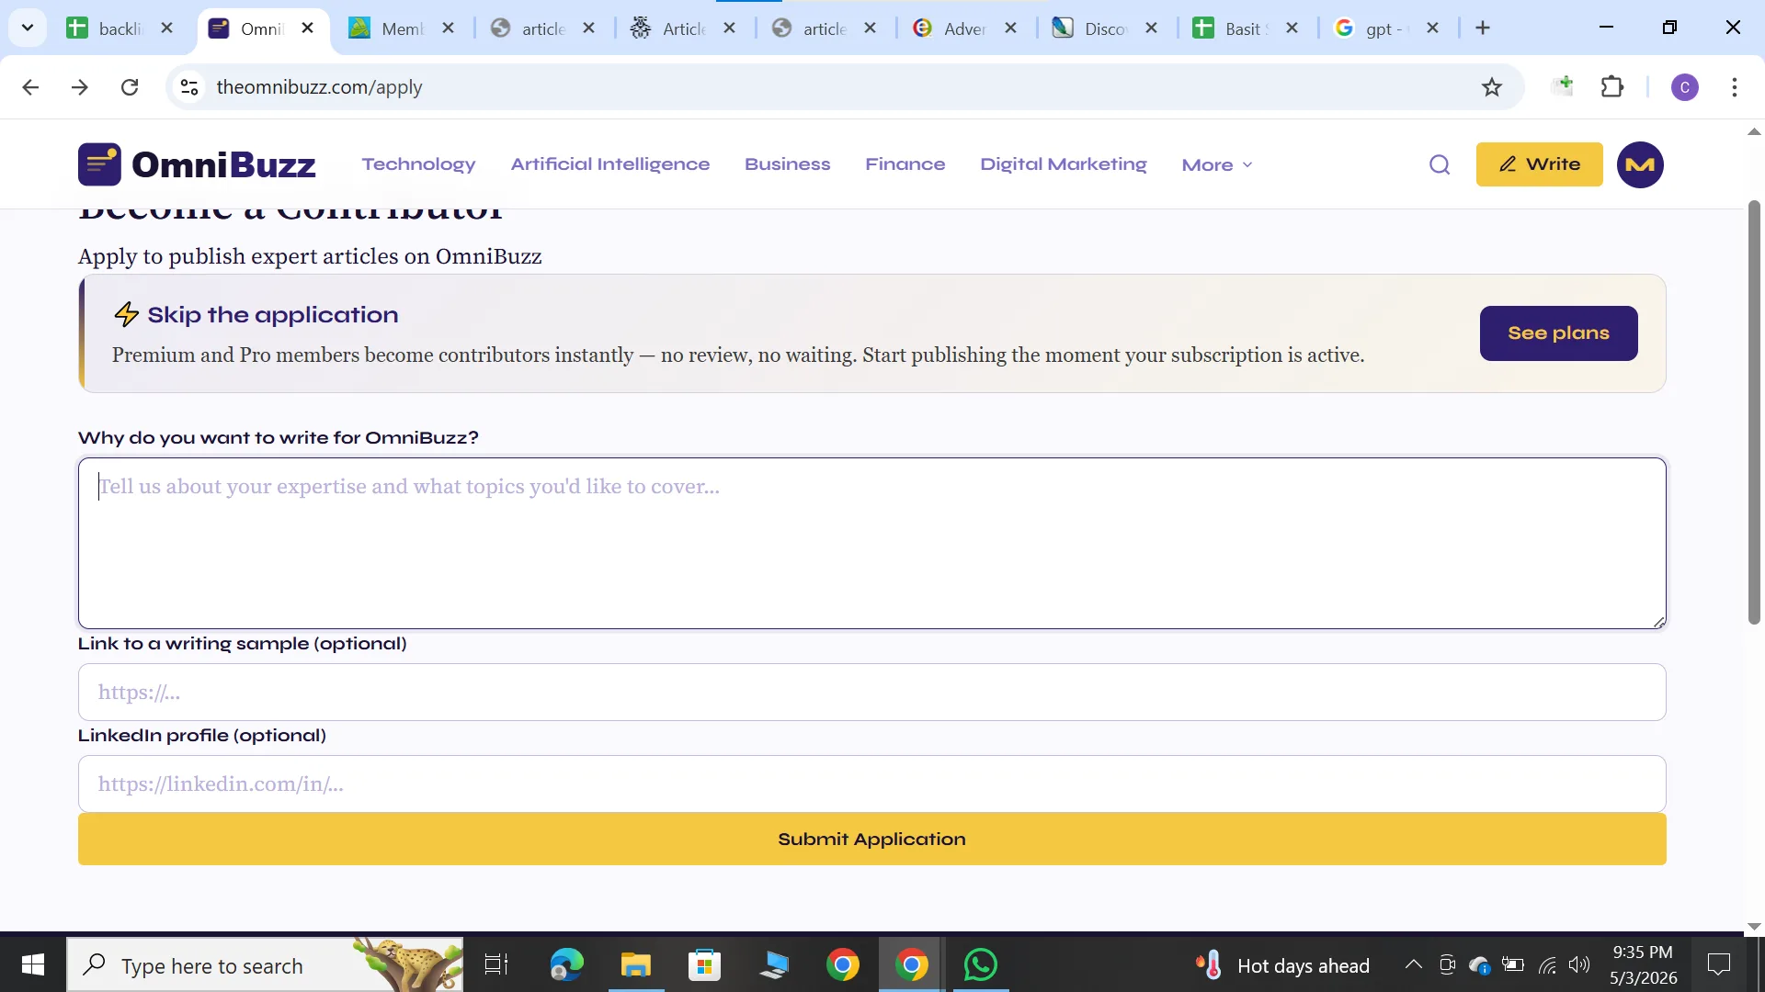The height and width of the screenshot is (992, 1765).
Task: Open WhatsApp from the taskbar
Action: [980, 964]
